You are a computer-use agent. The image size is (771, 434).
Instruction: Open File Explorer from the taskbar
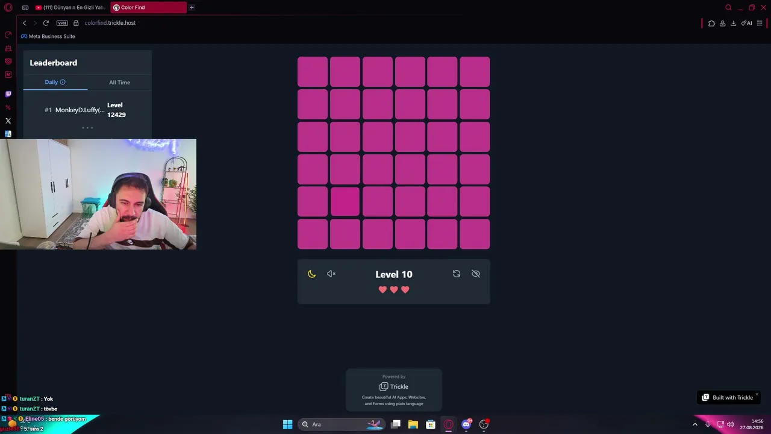413,424
